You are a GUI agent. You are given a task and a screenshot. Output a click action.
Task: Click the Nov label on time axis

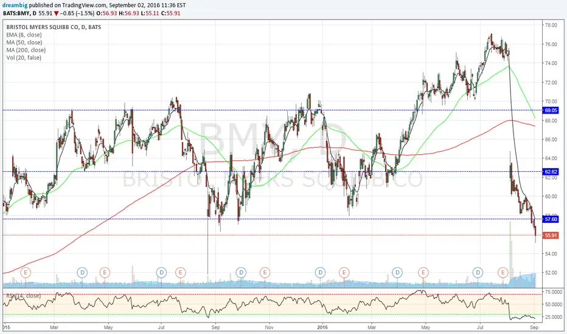coord(269,327)
